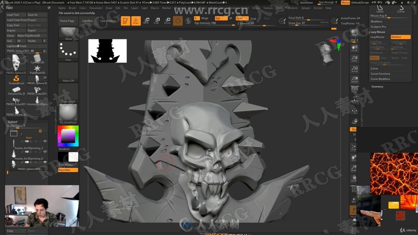Activate the Edit mode button

coord(125,21)
